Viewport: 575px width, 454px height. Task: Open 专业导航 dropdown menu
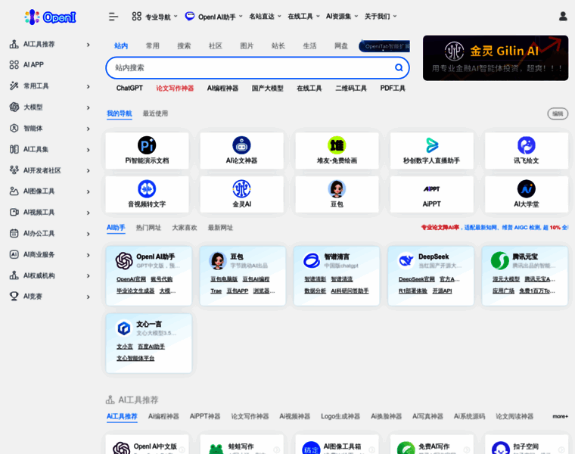coord(155,17)
